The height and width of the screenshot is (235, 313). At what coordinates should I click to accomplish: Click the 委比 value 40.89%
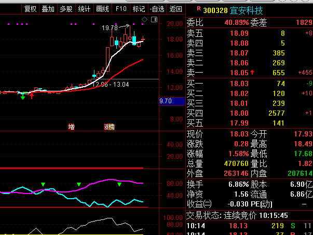(x=237, y=22)
